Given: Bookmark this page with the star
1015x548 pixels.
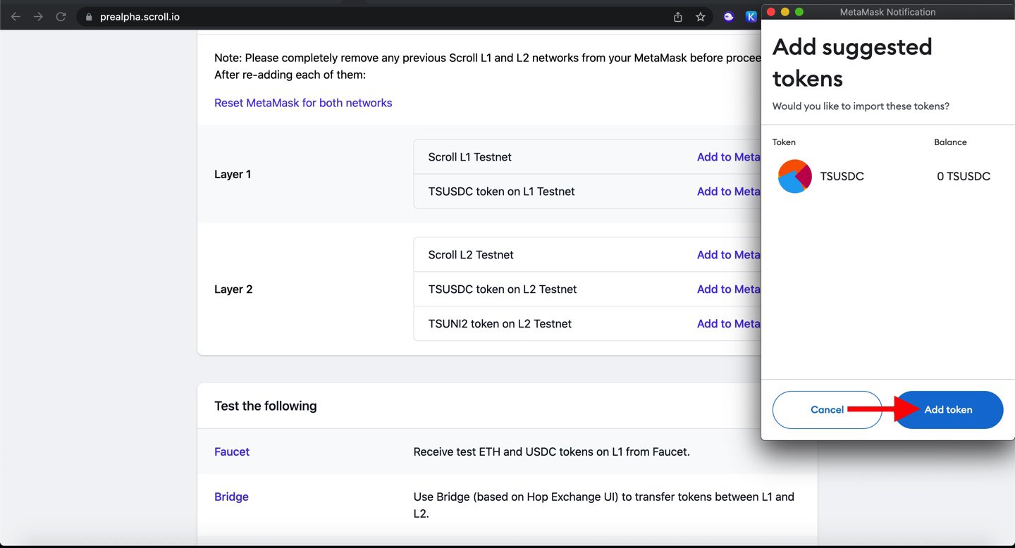Looking at the screenshot, I should point(701,17).
